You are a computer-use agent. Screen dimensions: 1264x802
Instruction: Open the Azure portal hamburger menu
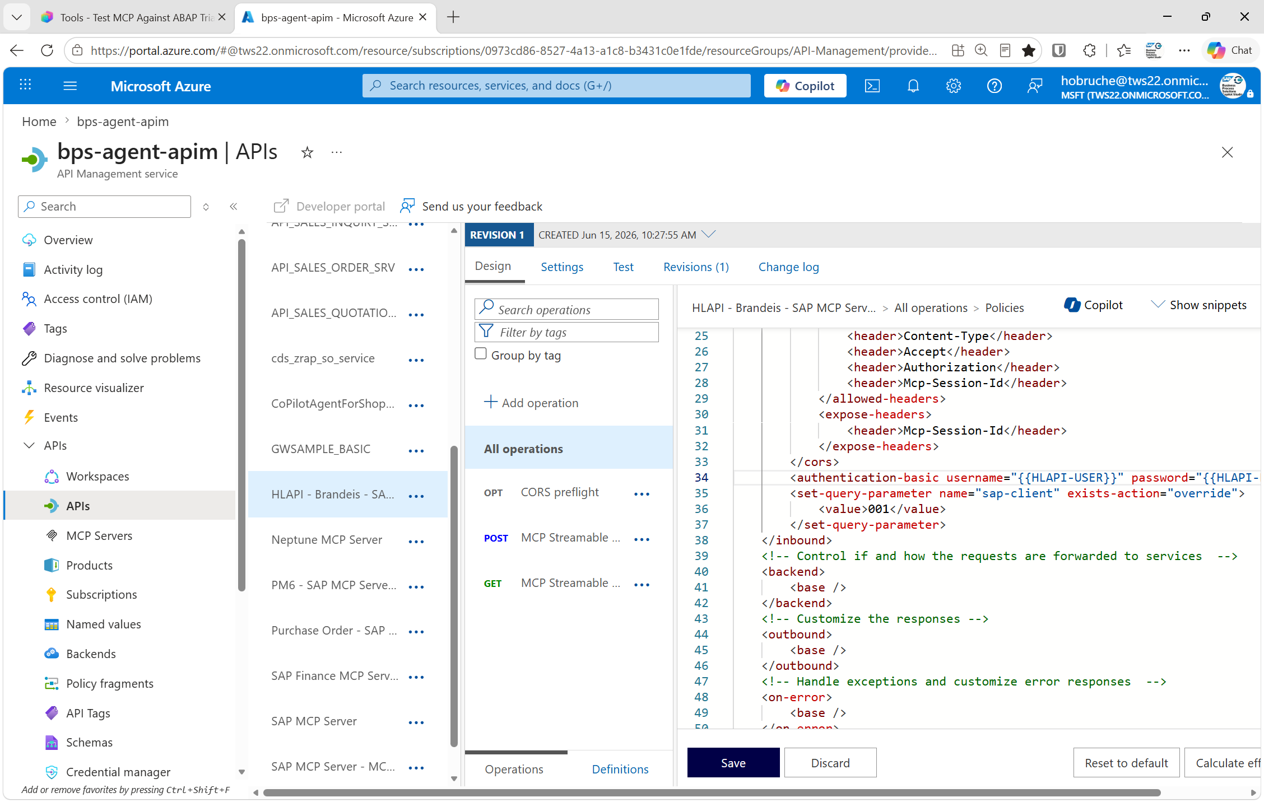coord(70,86)
